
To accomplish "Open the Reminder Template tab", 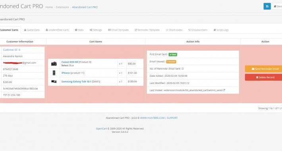I will click(x=147, y=30).
